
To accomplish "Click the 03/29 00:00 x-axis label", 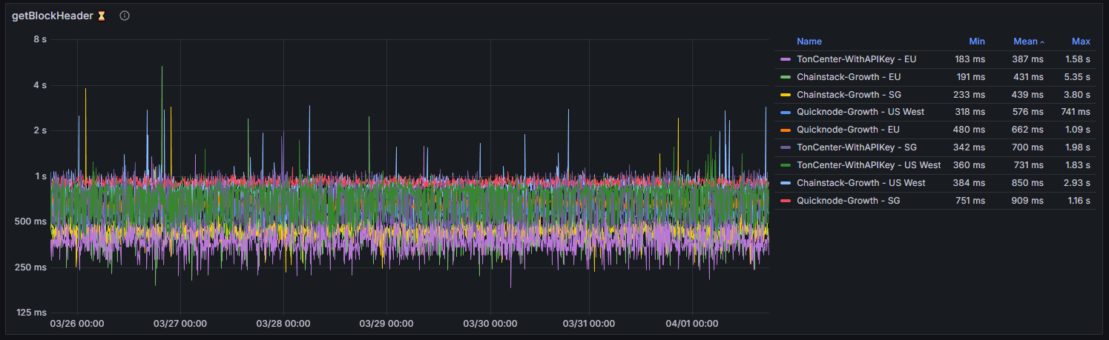I will click(x=386, y=324).
